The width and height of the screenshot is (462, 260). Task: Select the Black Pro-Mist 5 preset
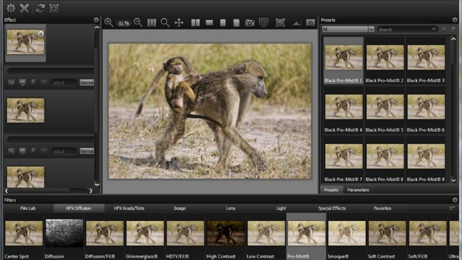pyautogui.click(x=385, y=110)
